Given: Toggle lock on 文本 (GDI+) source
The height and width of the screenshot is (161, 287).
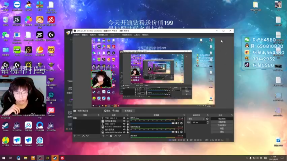Looking at the screenshot, I should [x=128, y=124].
